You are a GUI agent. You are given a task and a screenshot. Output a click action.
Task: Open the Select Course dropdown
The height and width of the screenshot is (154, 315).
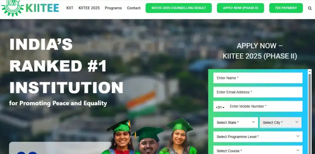[258, 150]
